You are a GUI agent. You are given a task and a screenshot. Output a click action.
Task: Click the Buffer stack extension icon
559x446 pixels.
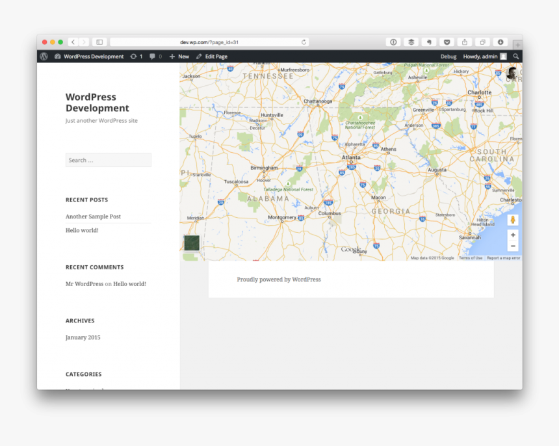[411, 42]
